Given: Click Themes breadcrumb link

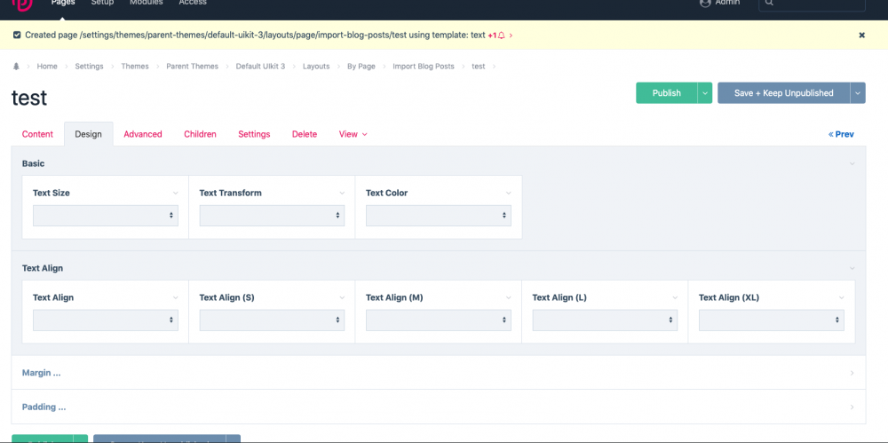Looking at the screenshot, I should click(135, 67).
